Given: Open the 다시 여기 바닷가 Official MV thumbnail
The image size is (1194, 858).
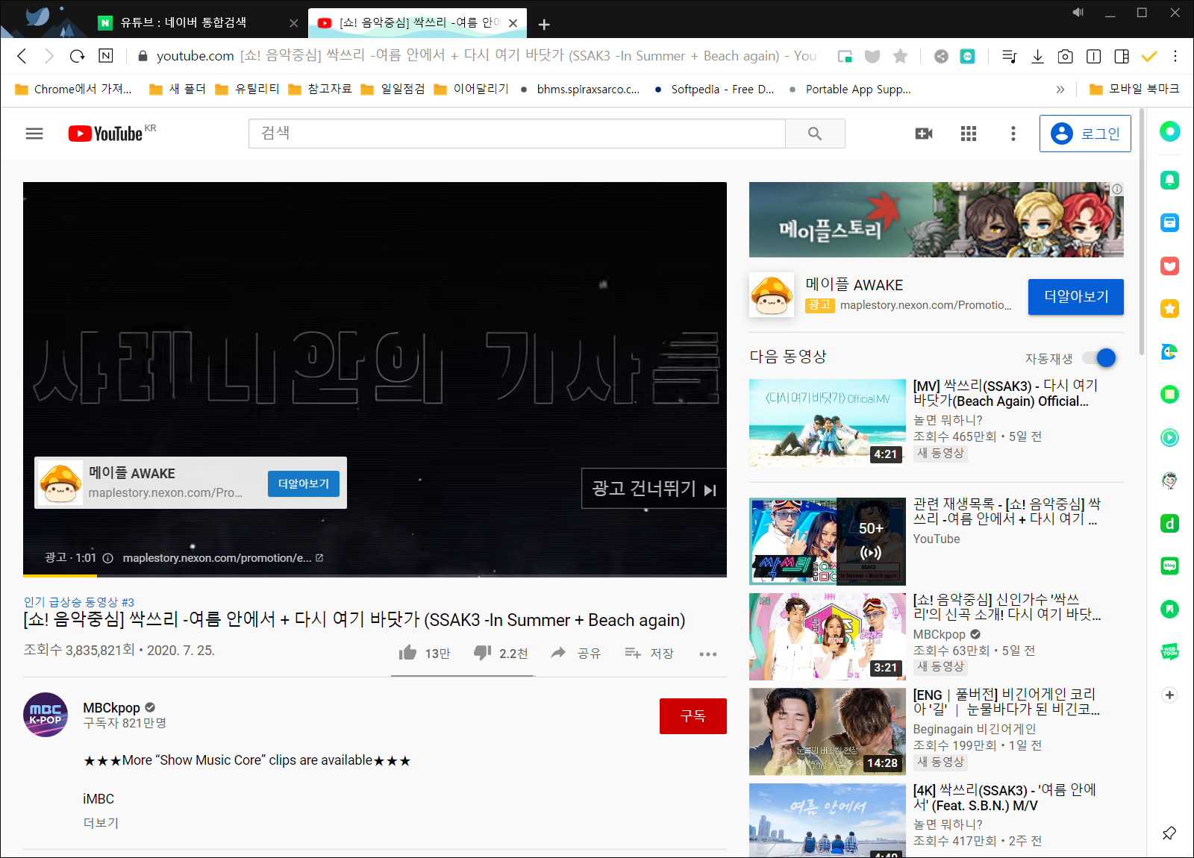Looking at the screenshot, I should 827,422.
